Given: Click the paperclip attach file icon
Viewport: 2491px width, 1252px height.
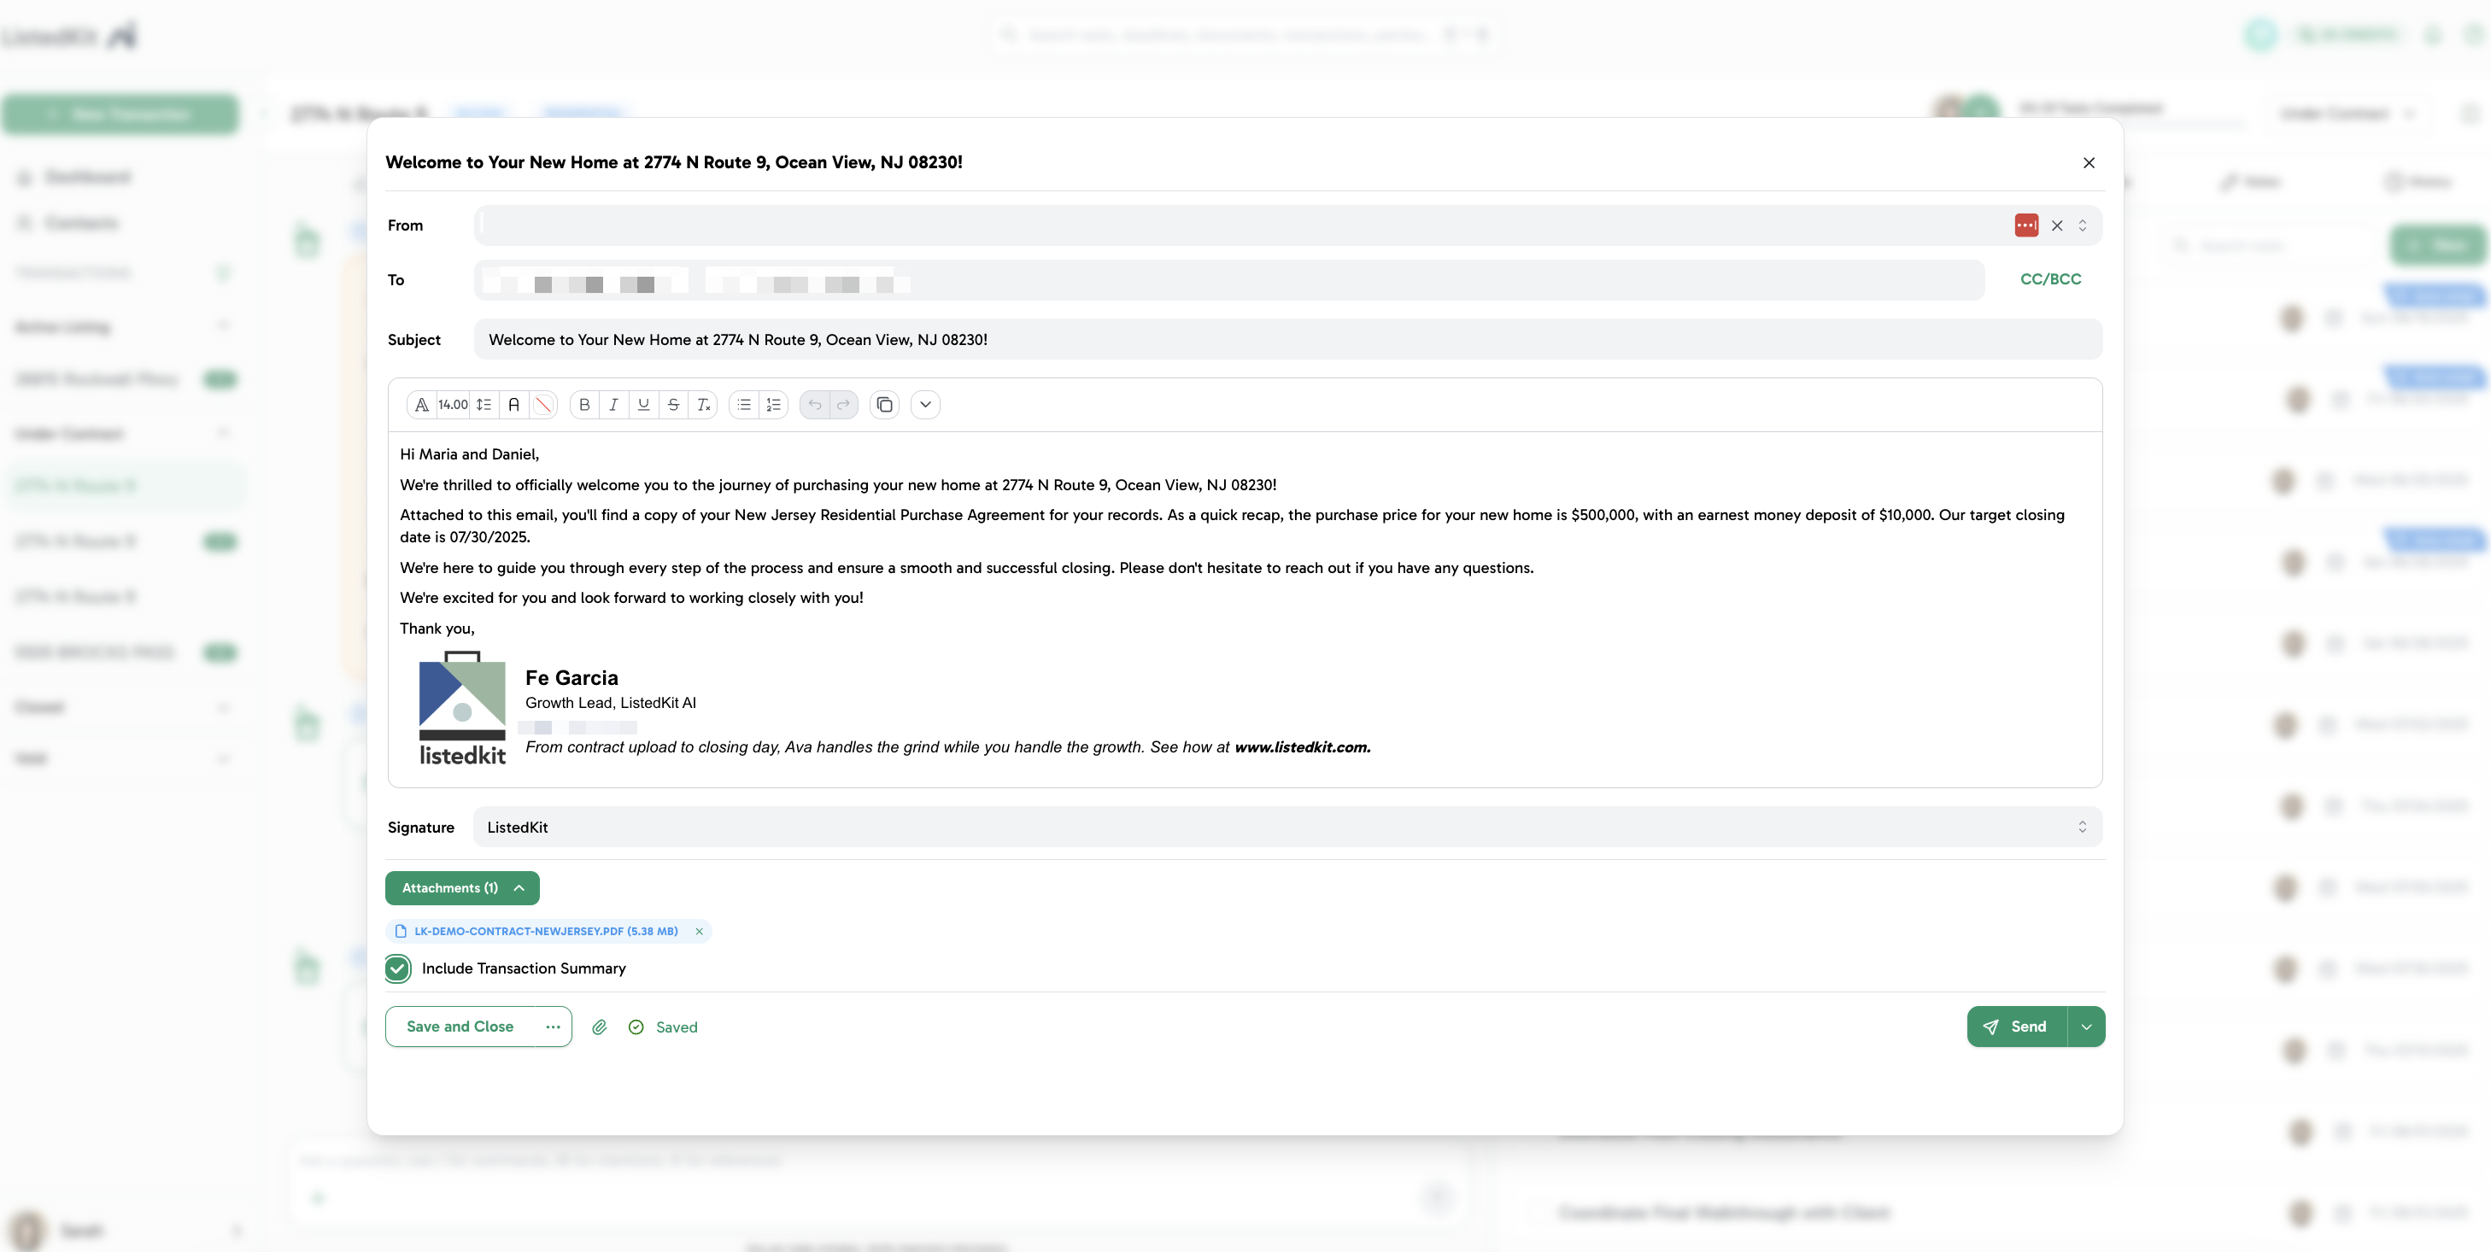Looking at the screenshot, I should pos(600,1027).
